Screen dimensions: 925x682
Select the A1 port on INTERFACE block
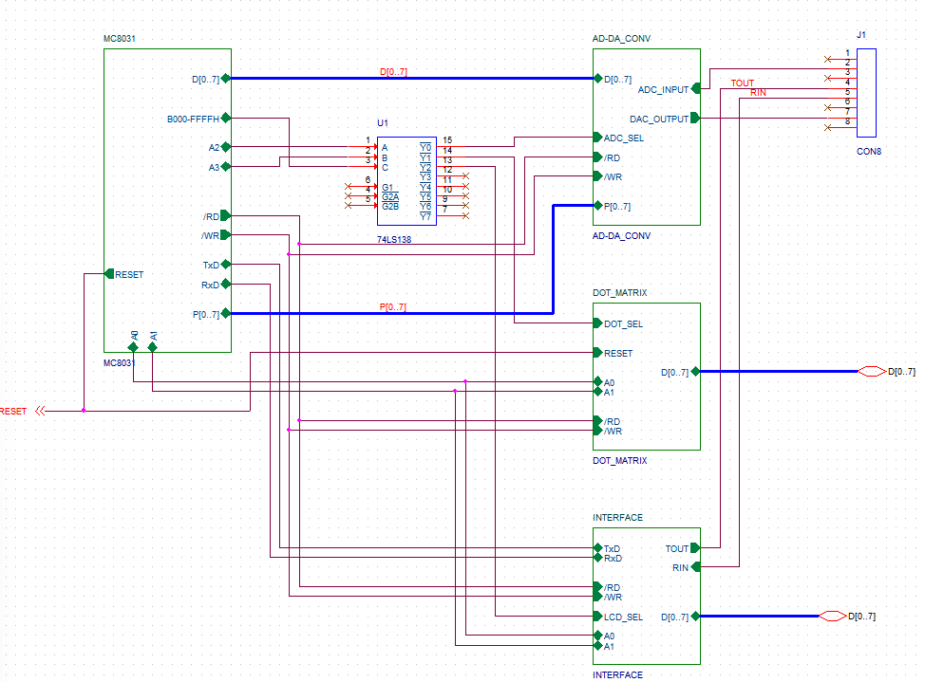click(x=598, y=645)
